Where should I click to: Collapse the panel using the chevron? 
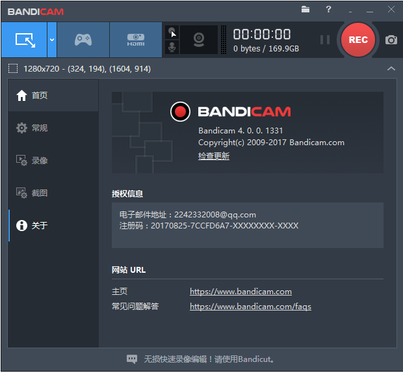[x=391, y=68]
